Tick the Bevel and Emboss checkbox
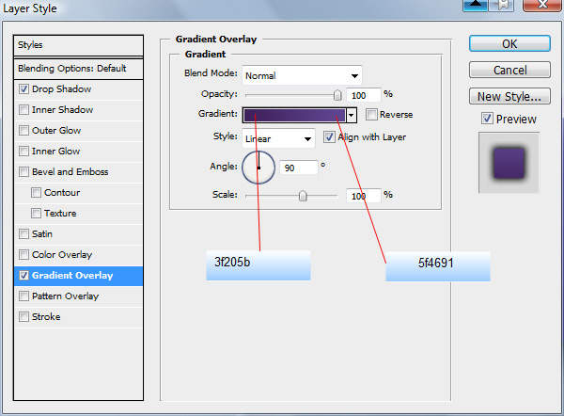The image size is (564, 416). click(x=23, y=172)
